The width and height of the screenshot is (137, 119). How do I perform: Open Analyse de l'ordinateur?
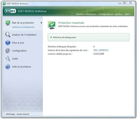click(24, 35)
